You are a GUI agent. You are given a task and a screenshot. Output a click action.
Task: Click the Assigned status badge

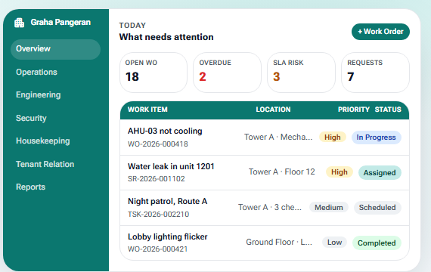[x=380, y=172]
